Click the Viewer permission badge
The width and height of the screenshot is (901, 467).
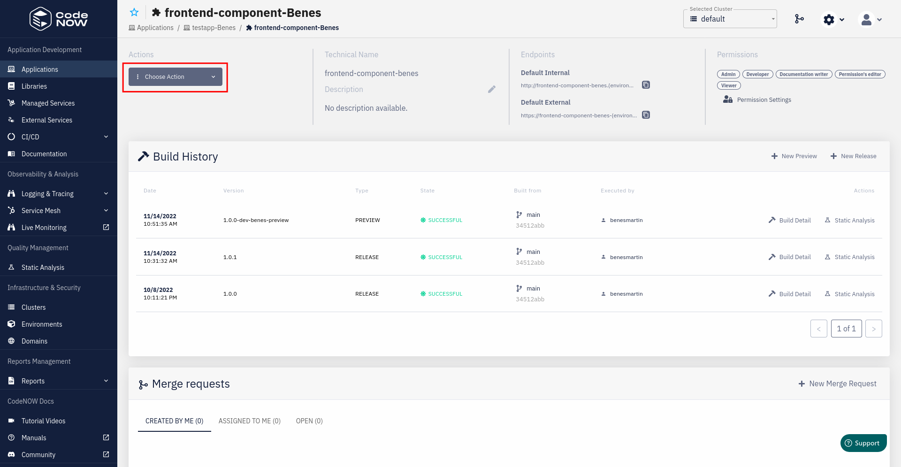[x=729, y=85]
